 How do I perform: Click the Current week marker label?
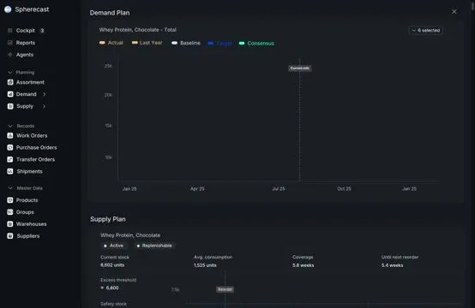[x=299, y=68]
